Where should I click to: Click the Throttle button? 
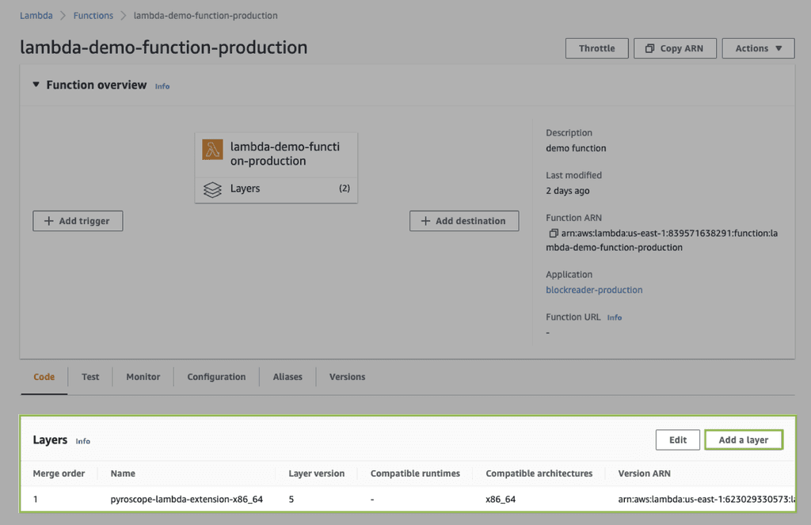[x=596, y=48]
